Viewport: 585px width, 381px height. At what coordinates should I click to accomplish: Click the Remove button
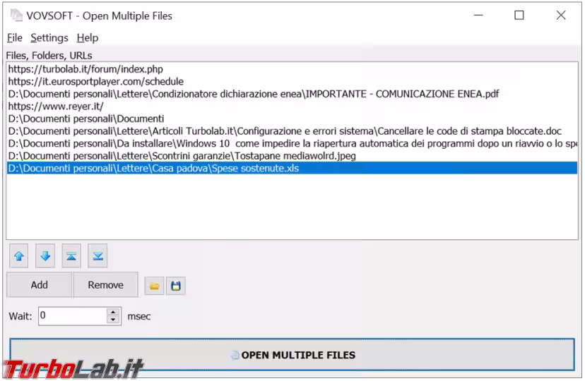coord(105,285)
